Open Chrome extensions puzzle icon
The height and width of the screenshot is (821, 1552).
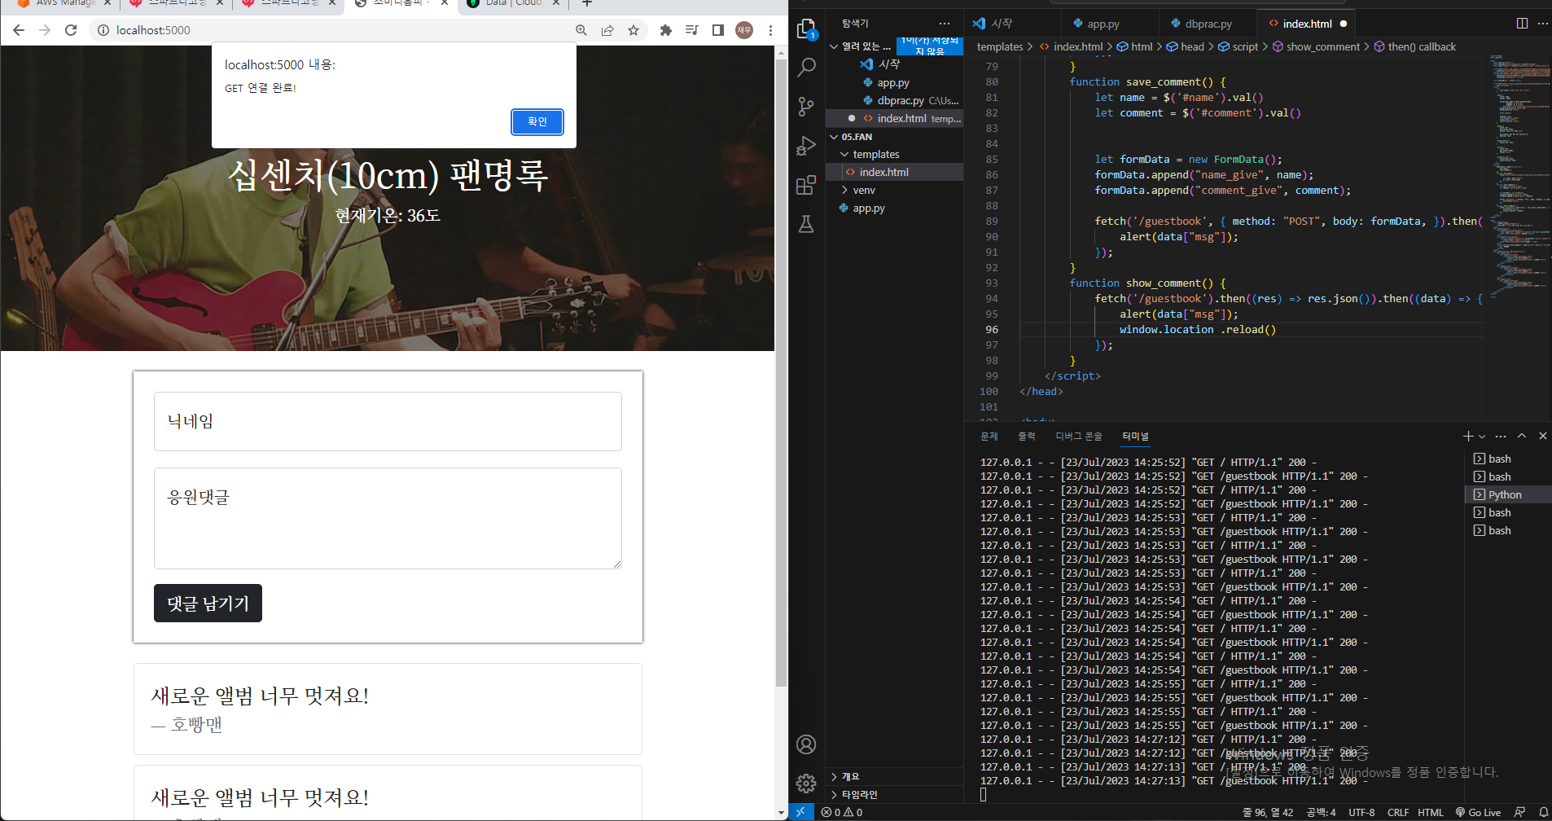[666, 30]
